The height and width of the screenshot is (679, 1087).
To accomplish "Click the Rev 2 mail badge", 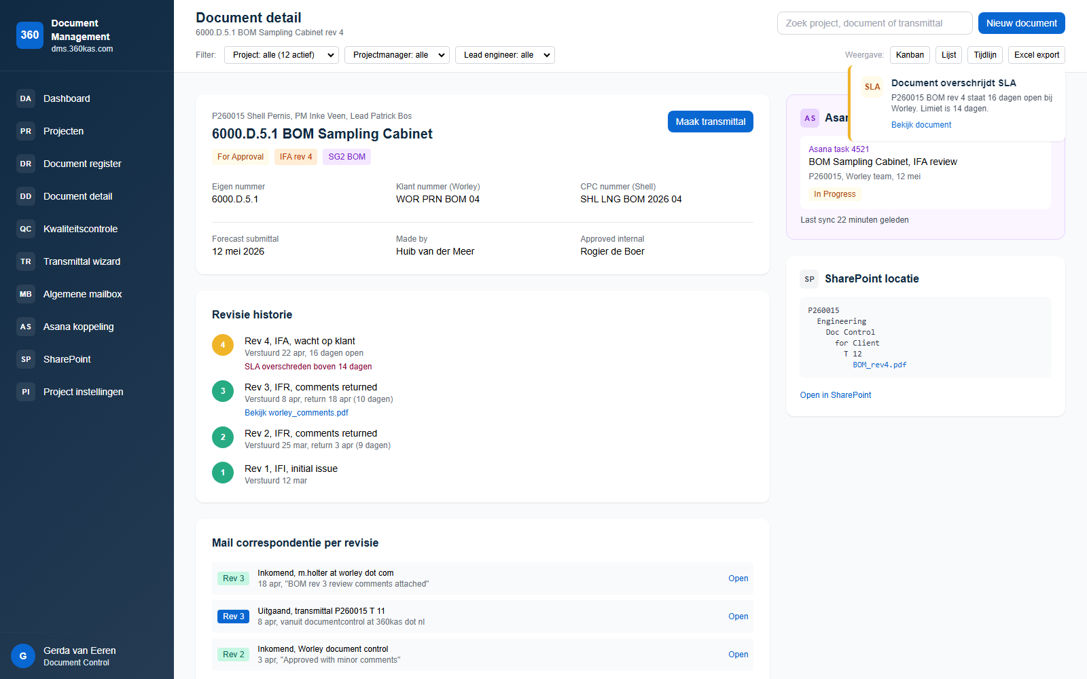I will 234,655.
